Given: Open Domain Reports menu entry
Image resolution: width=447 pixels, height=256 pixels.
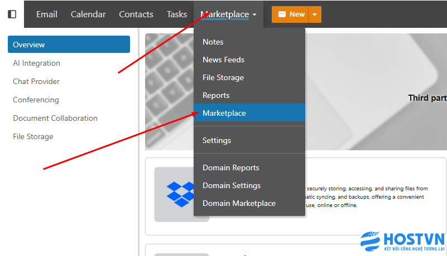Looking at the screenshot, I should (231, 168).
